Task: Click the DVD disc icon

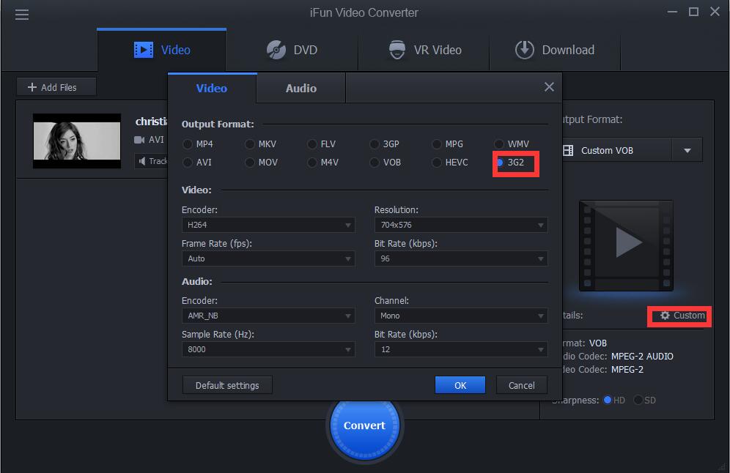Action: click(x=276, y=50)
